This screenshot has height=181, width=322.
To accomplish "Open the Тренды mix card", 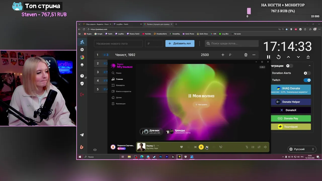I will pyautogui.click(x=178, y=131).
